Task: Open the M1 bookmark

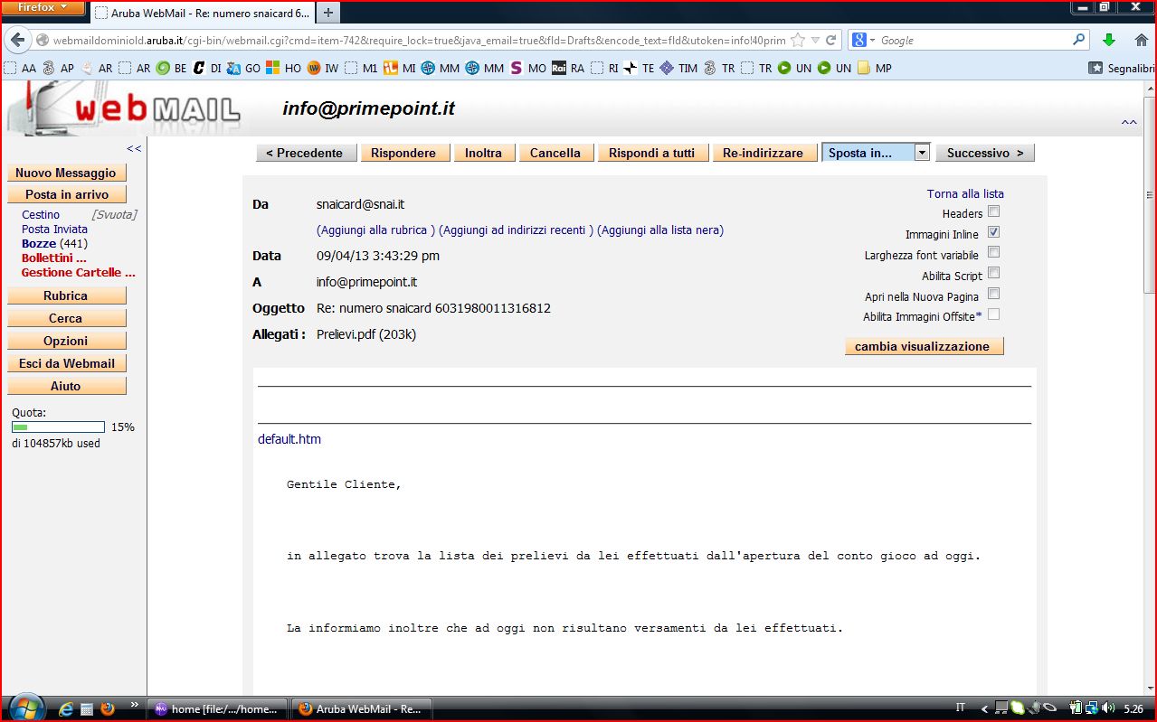Action: 361,68
